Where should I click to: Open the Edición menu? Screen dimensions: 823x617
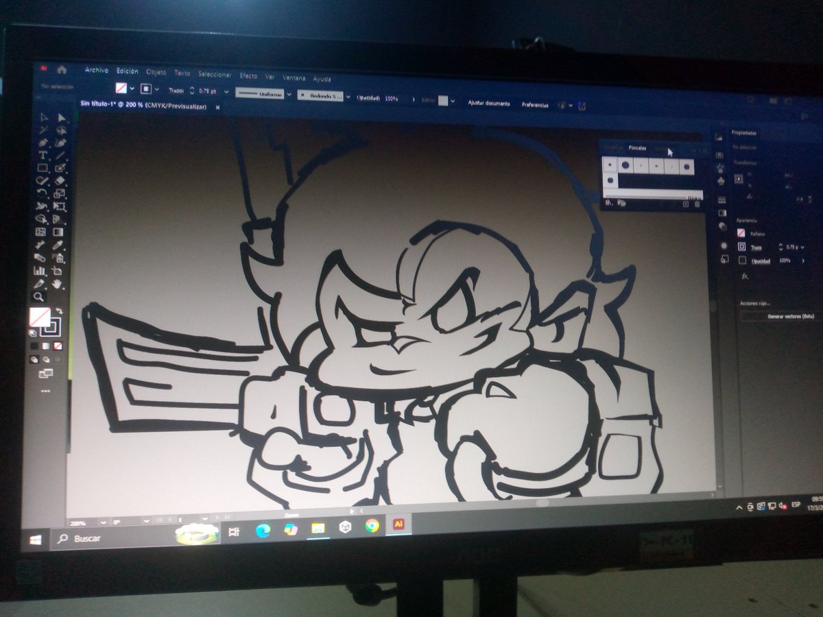click(x=127, y=71)
